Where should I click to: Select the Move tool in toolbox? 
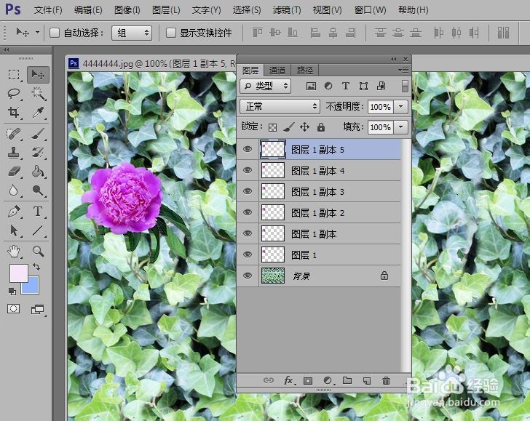click(38, 74)
